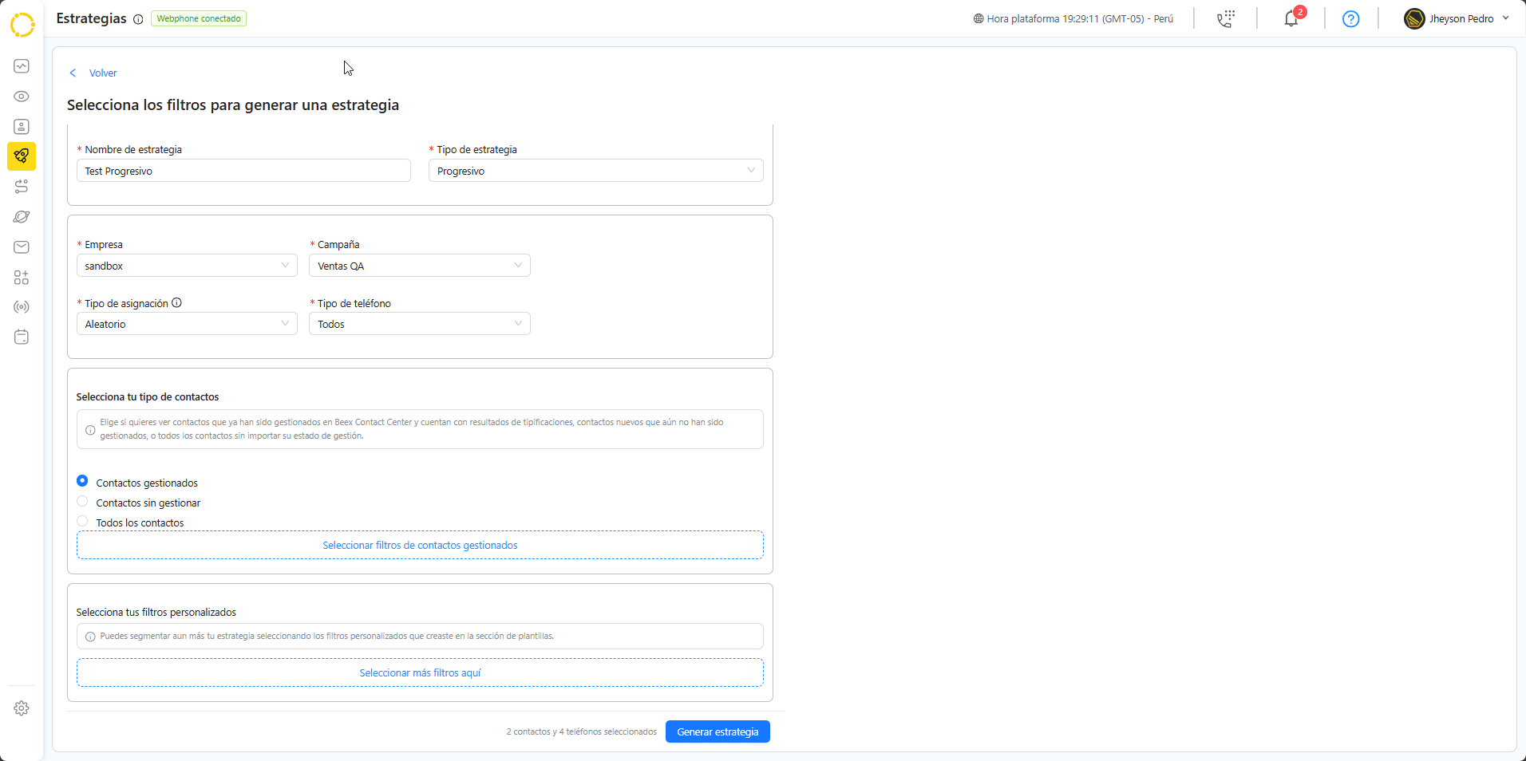
Task: Click the eye monitoring icon in sidebar
Action: click(x=22, y=97)
